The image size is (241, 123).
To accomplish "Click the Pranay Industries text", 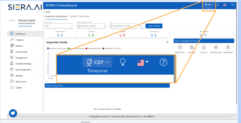I will pos(26,23).
